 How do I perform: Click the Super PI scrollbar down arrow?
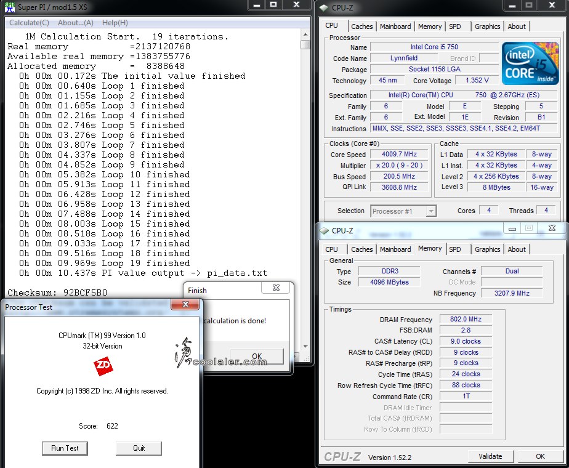(x=305, y=347)
